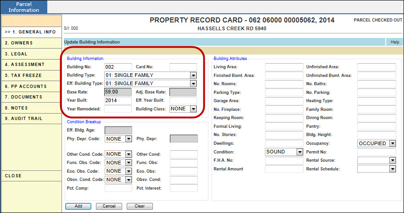Click the Living Area input field

[284, 67]
